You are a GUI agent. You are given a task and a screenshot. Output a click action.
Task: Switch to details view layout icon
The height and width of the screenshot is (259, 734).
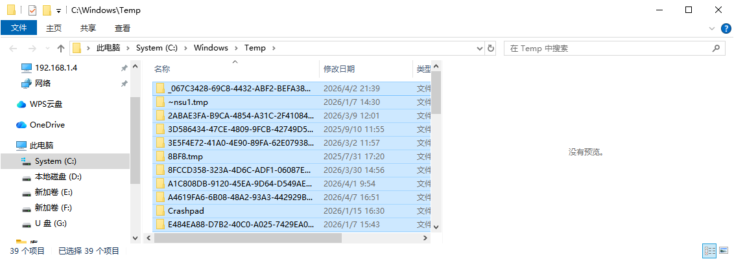(x=710, y=251)
